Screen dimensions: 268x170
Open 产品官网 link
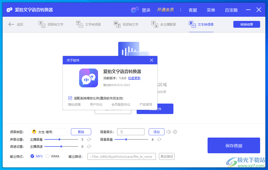point(146,104)
